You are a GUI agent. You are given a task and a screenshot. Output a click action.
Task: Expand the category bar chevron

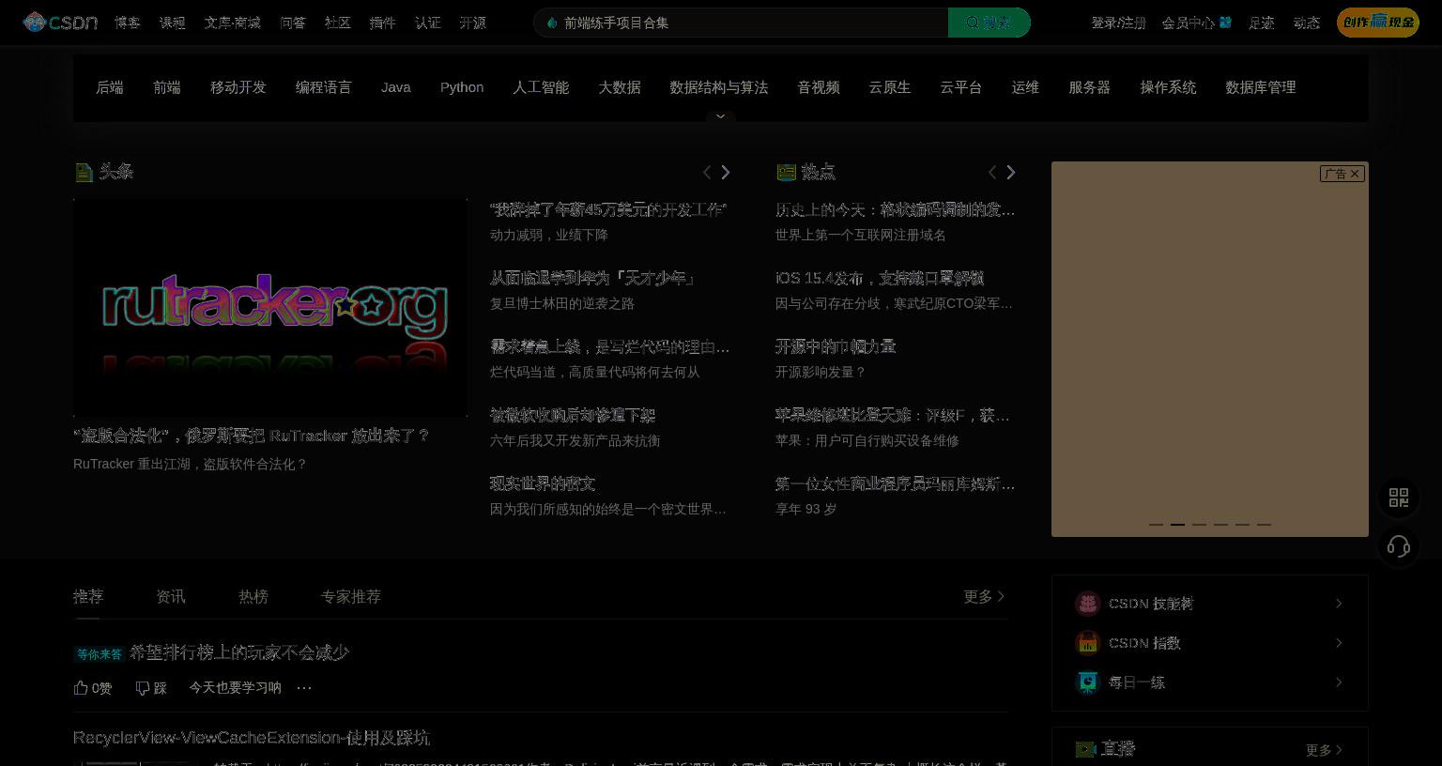coord(721,116)
